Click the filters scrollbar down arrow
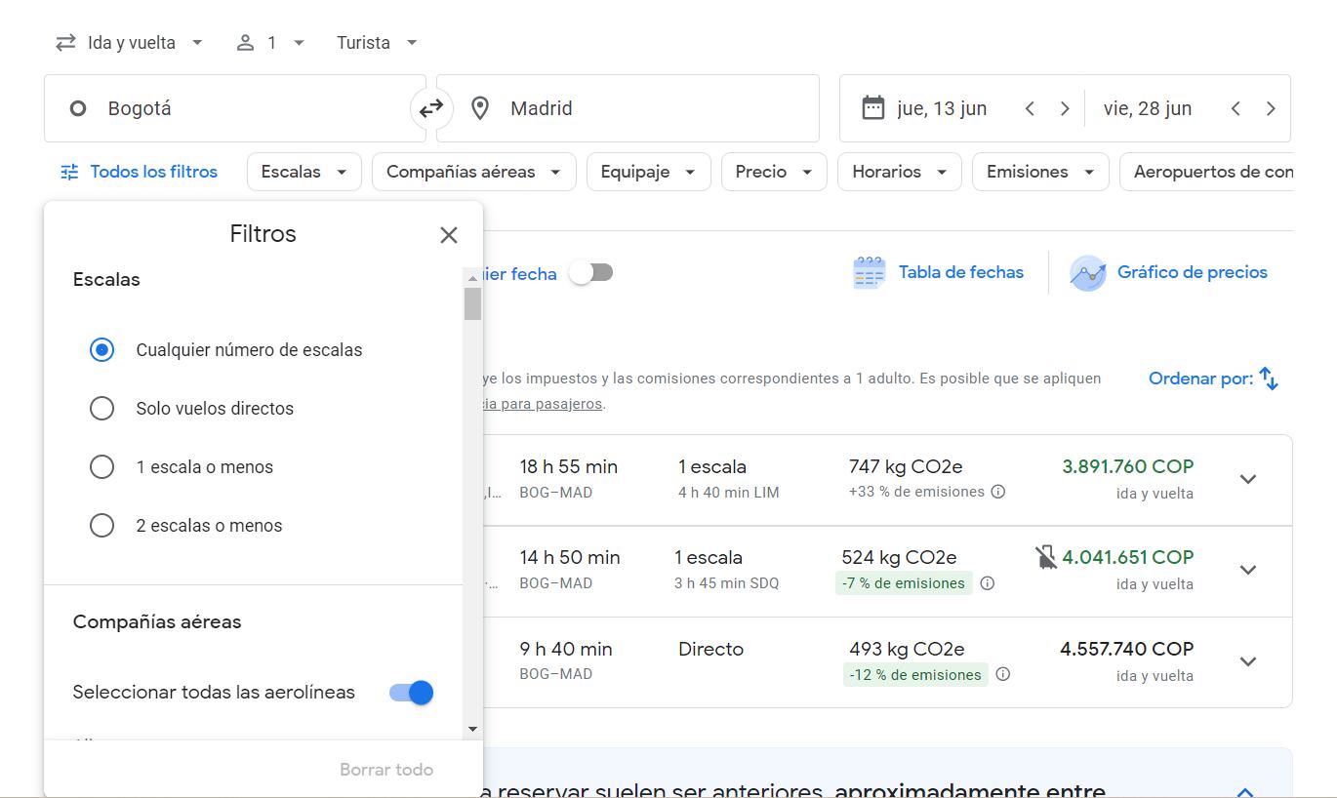 472,729
